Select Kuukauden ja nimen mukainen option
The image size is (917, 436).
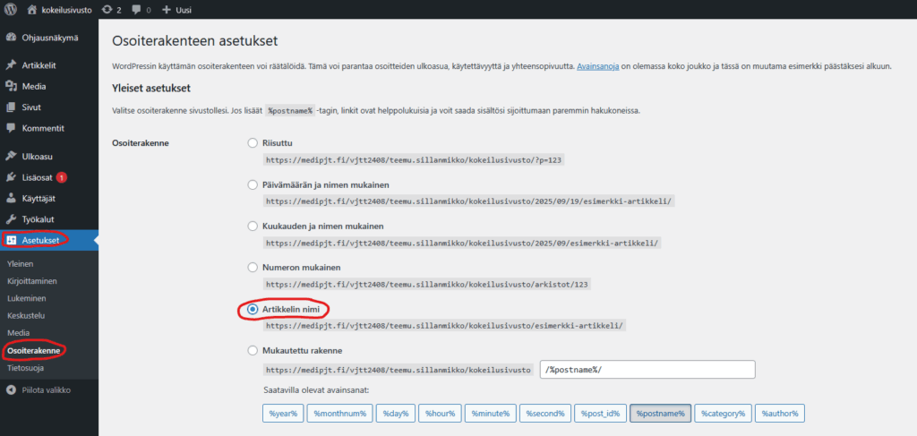[253, 227]
